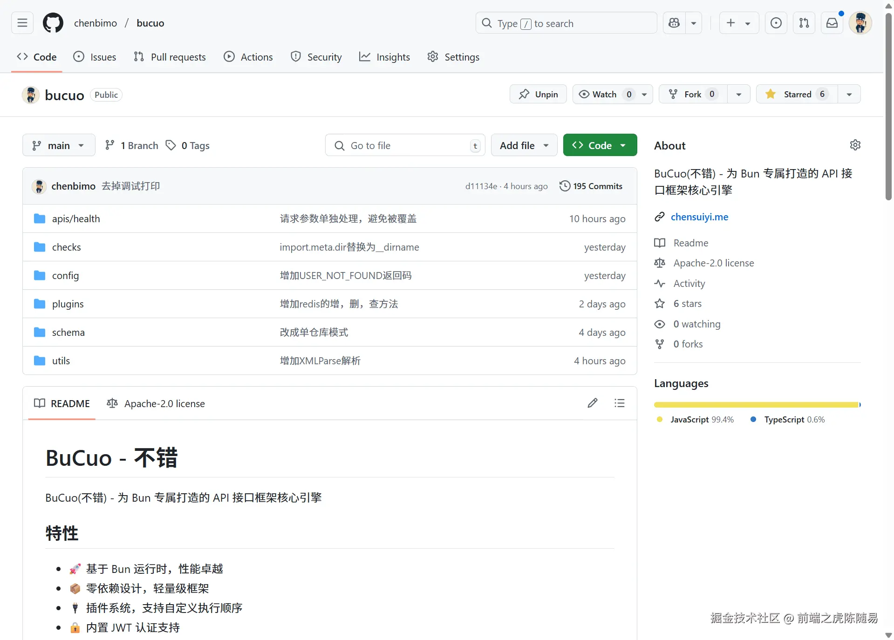This screenshot has height=640, width=894.
Task: Open the Starred lists dropdown arrow
Action: pyautogui.click(x=849, y=94)
